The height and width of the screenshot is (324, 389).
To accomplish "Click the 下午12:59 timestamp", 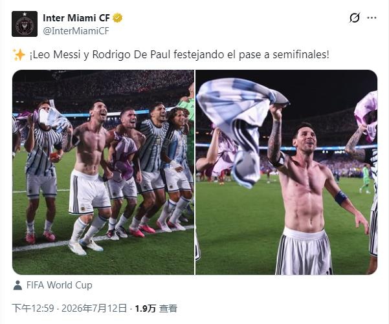I will point(33,308).
